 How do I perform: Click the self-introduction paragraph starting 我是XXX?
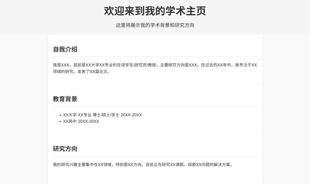coord(155,68)
